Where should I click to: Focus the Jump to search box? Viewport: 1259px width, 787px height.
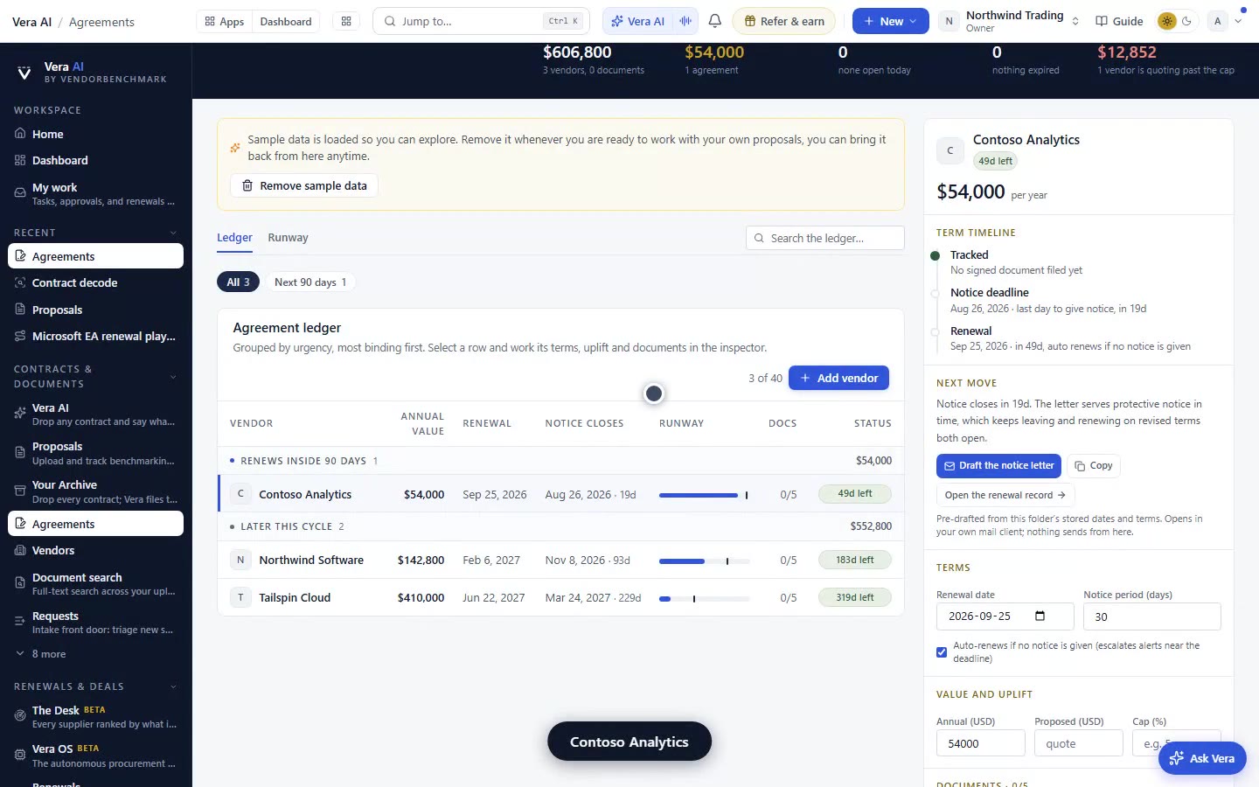[481, 21]
